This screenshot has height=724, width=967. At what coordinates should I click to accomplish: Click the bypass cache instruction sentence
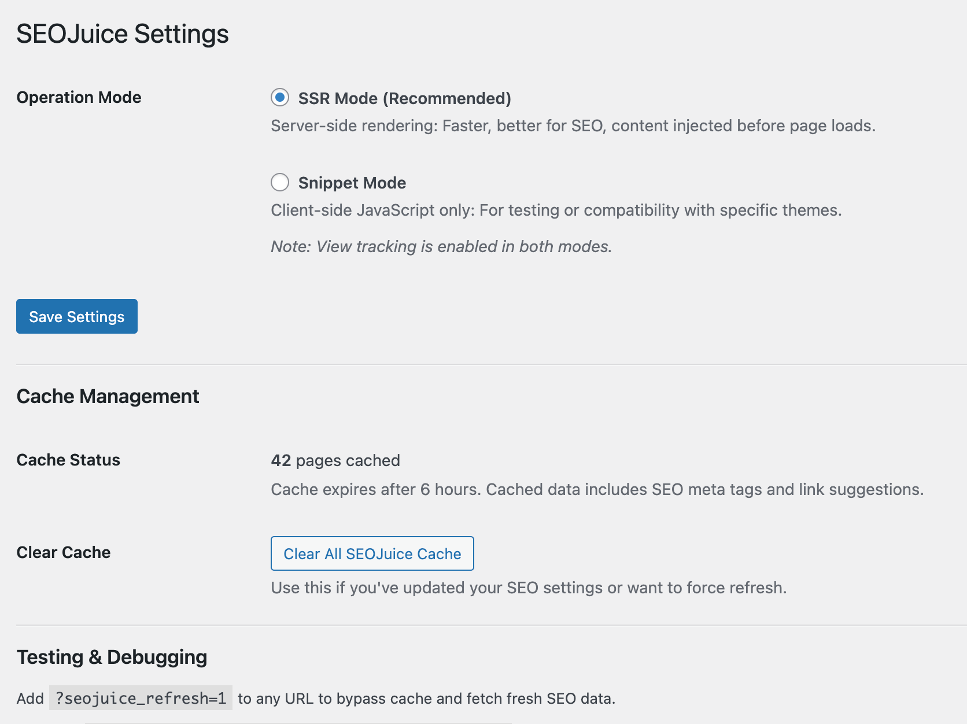pyautogui.click(x=426, y=699)
